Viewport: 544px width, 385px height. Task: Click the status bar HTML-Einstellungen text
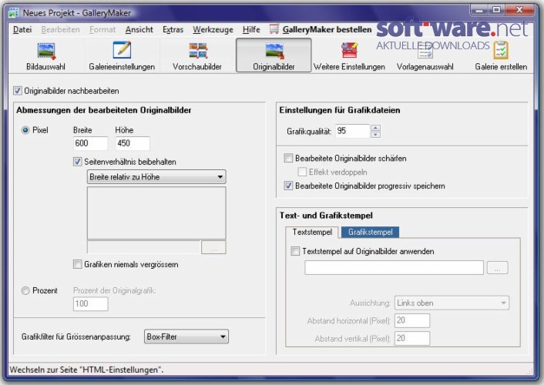point(86,370)
